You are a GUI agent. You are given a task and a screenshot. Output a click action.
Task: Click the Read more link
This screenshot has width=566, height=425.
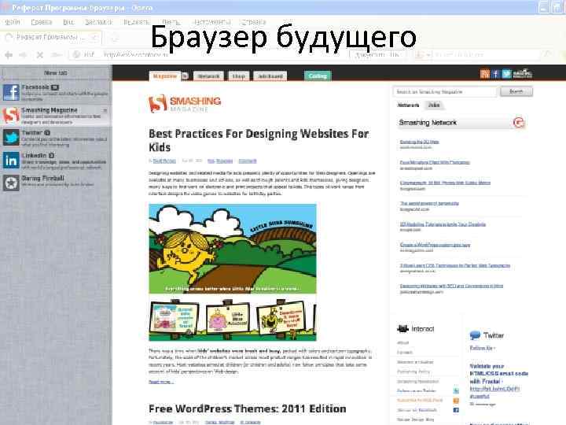click(161, 382)
